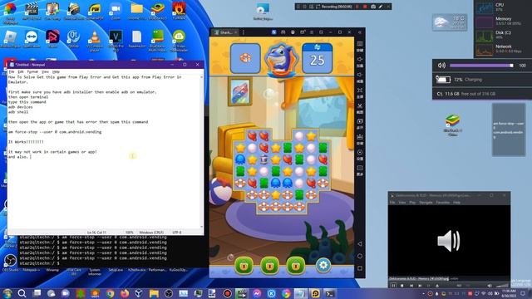Click the Notepad vertical scrollbar
This screenshot has height=299, width=532.
pos(201,152)
